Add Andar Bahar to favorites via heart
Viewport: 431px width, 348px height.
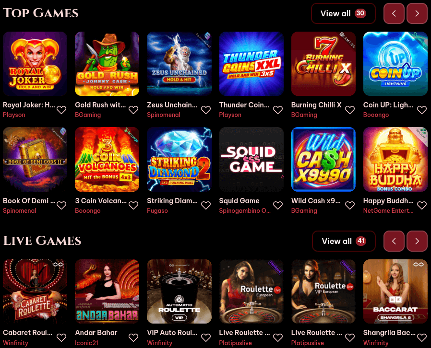click(x=133, y=337)
